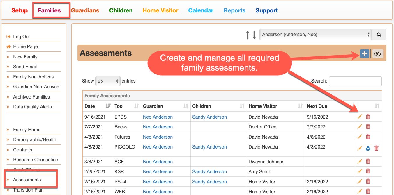The width and height of the screenshot is (394, 195).
Task: Open Sandy Anderson link in PICCOLO row
Action: point(209,147)
